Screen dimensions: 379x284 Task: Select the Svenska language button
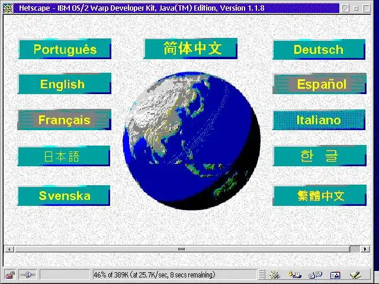pyautogui.click(x=64, y=196)
